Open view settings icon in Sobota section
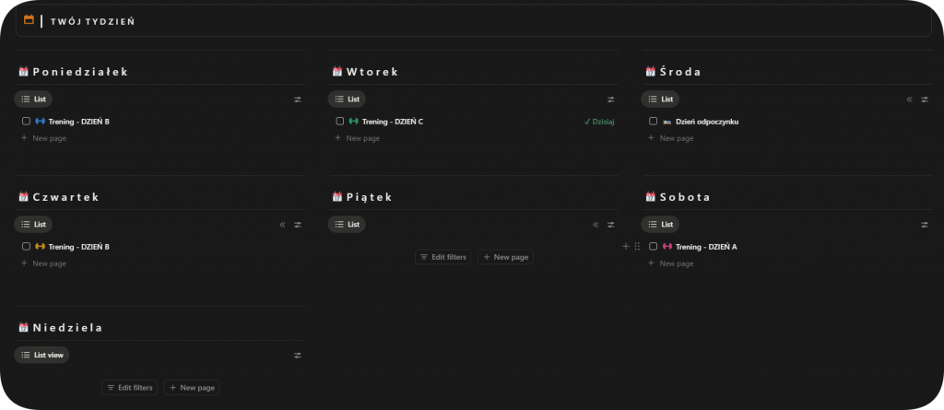This screenshot has height=410, width=944. coord(924,225)
